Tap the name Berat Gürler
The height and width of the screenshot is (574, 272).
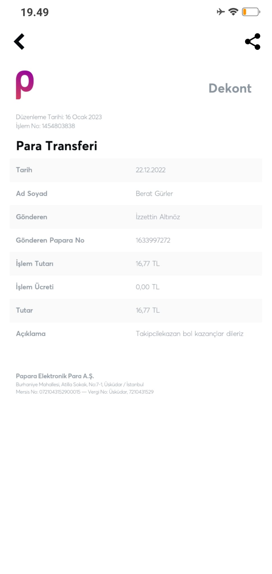tap(154, 194)
